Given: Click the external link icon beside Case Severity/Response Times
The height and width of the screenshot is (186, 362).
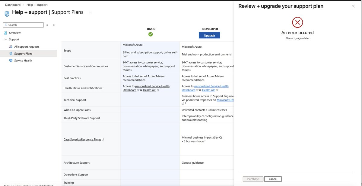Looking at the screenshot, I should tap(103, 140).
